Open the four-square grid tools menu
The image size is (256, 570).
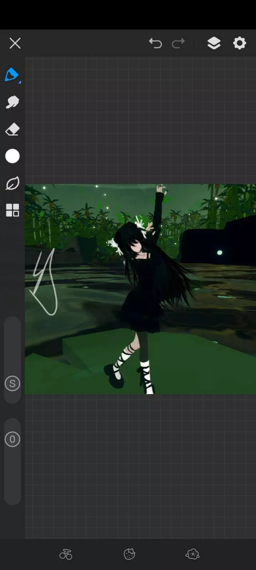[12, 210]
